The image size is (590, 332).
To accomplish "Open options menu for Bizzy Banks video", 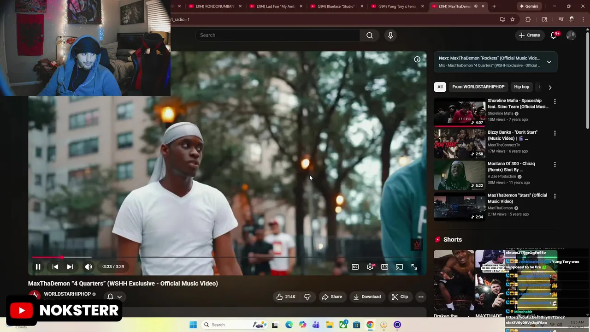I will 555,133.
